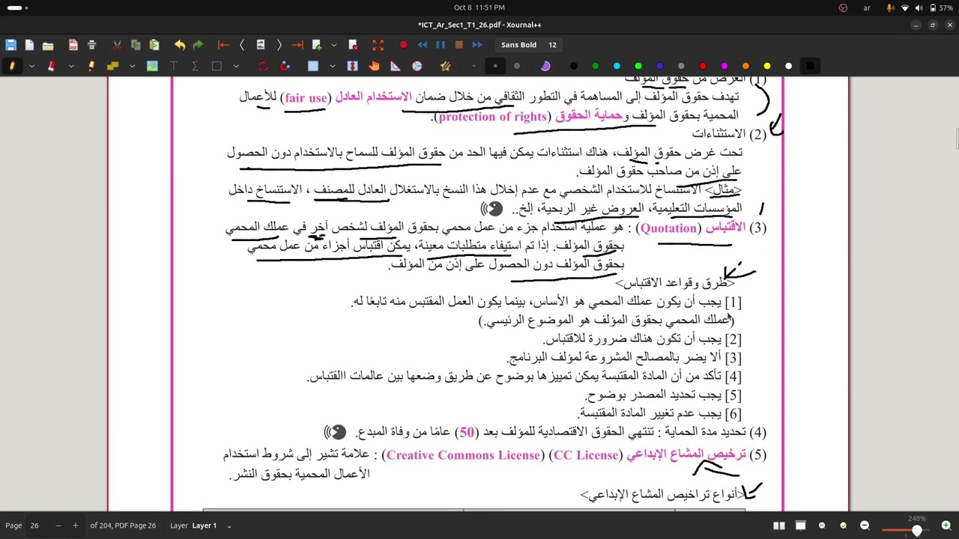Toggle the compass tool

point(417,66)
